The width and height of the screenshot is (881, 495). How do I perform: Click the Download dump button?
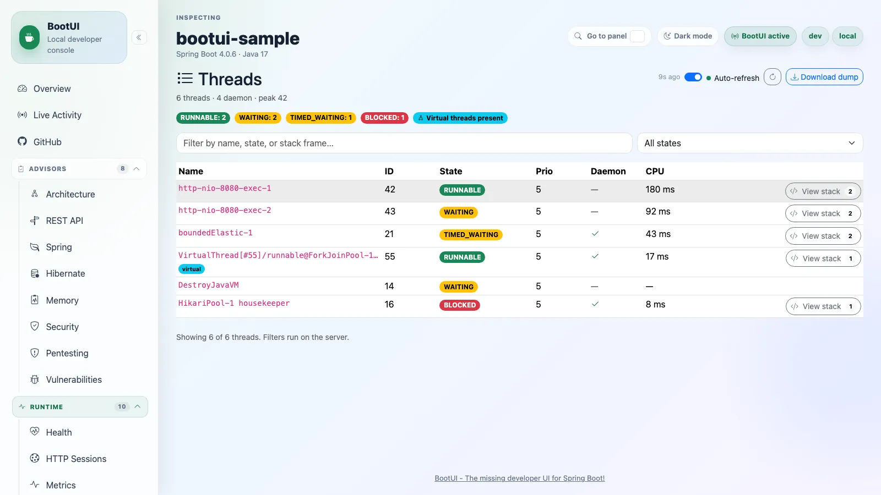point(824,77)
